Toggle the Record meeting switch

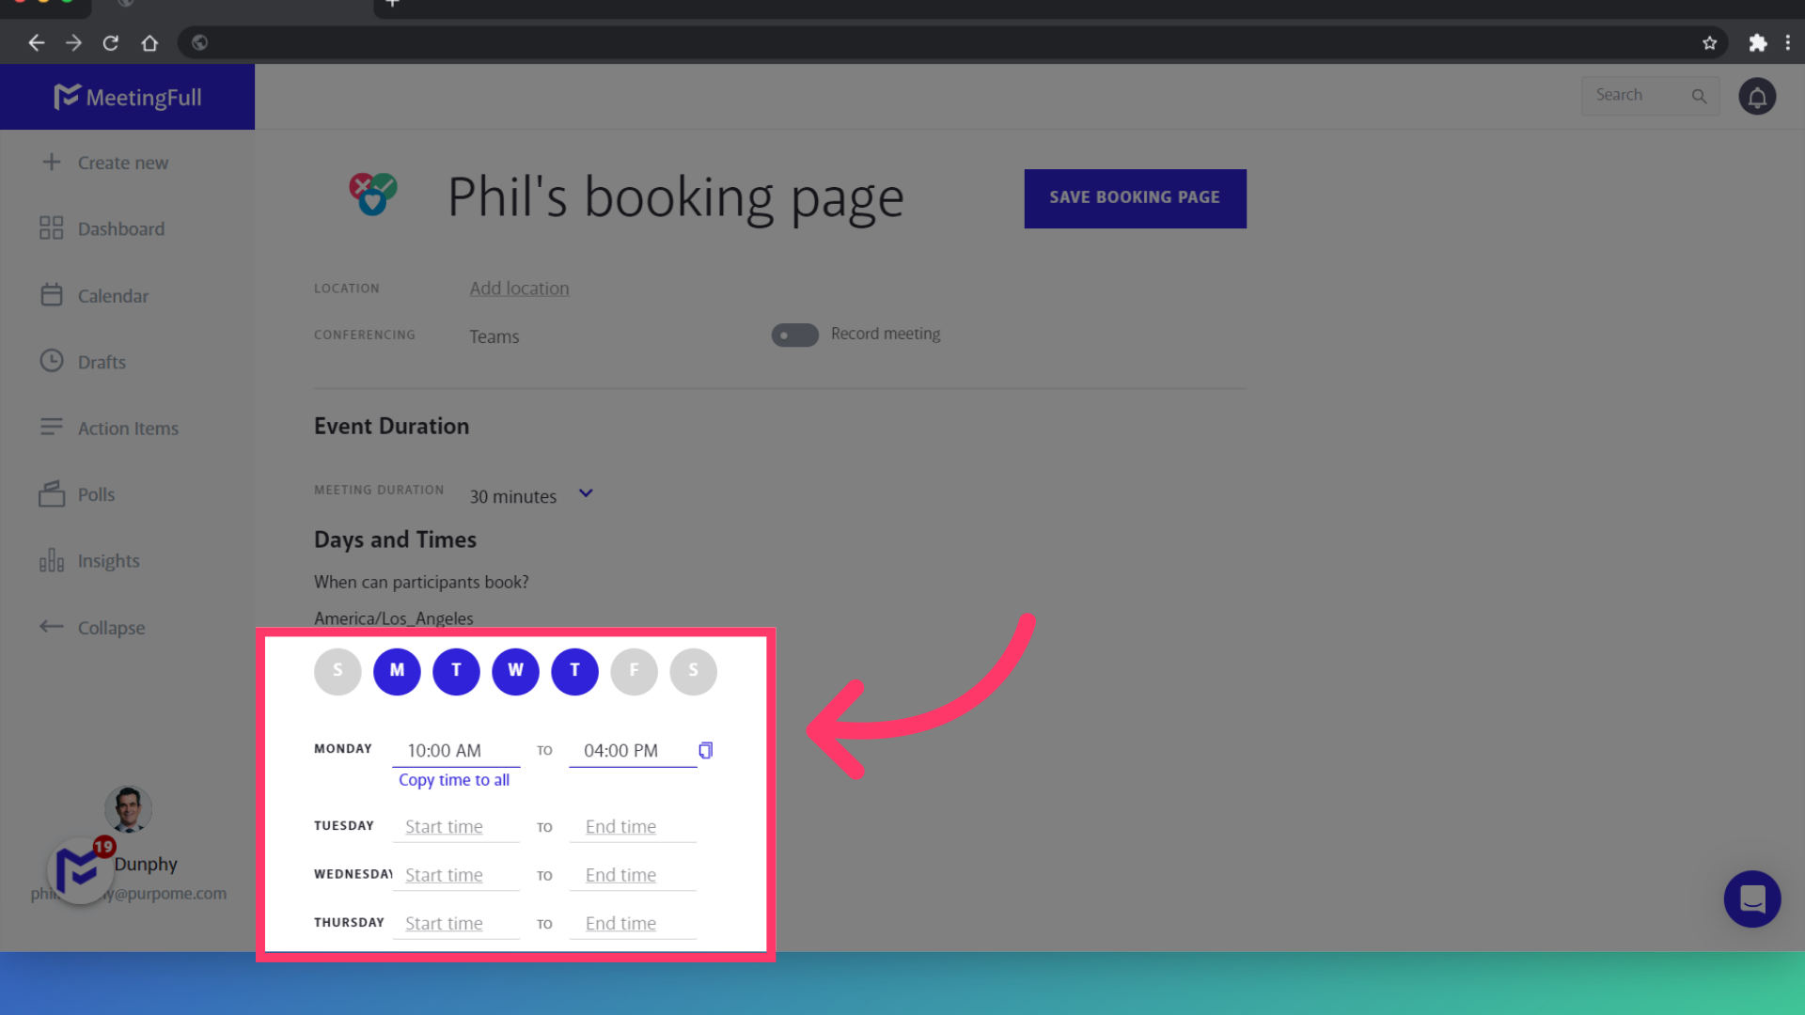[x=794, y=335]
